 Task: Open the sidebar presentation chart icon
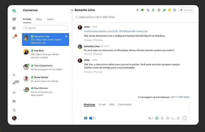[x=14, y=28]
